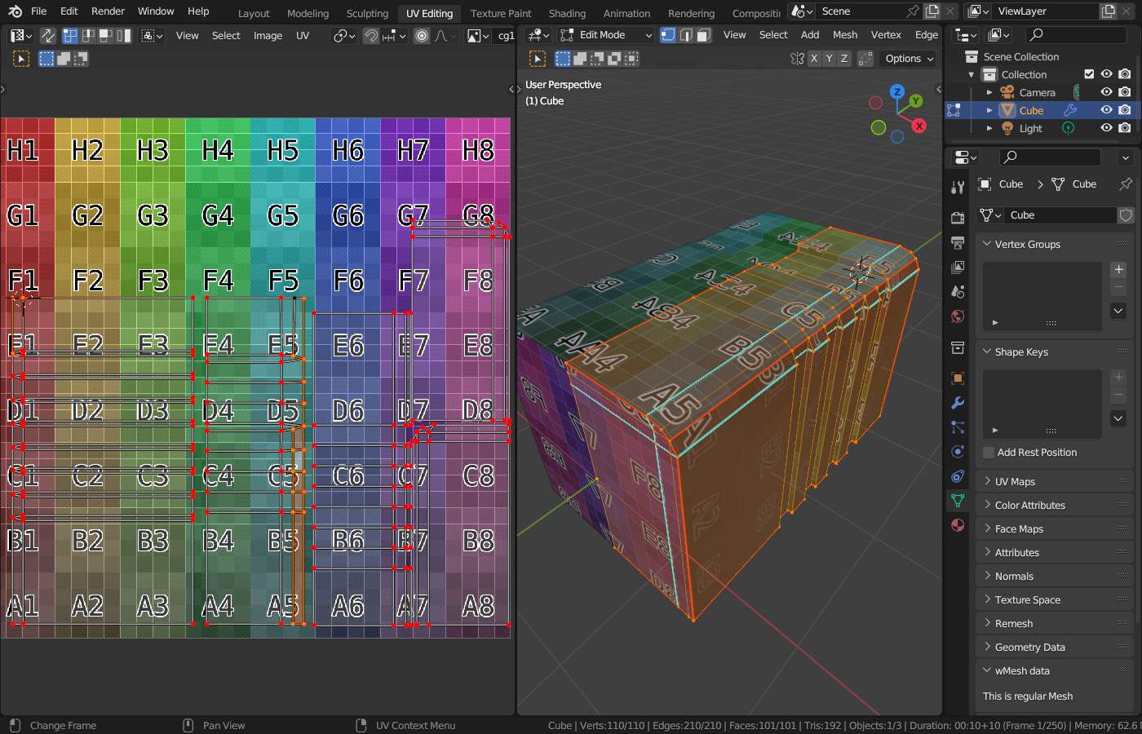Switch to the Texture Paint workspace tab
This screenshot has width=1142, height=734.
click(x=501, y=13)
